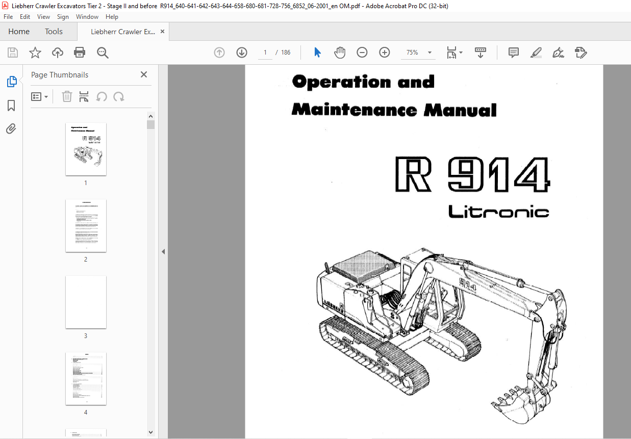Go to the previous page with the up arrow

coord(219,53)
